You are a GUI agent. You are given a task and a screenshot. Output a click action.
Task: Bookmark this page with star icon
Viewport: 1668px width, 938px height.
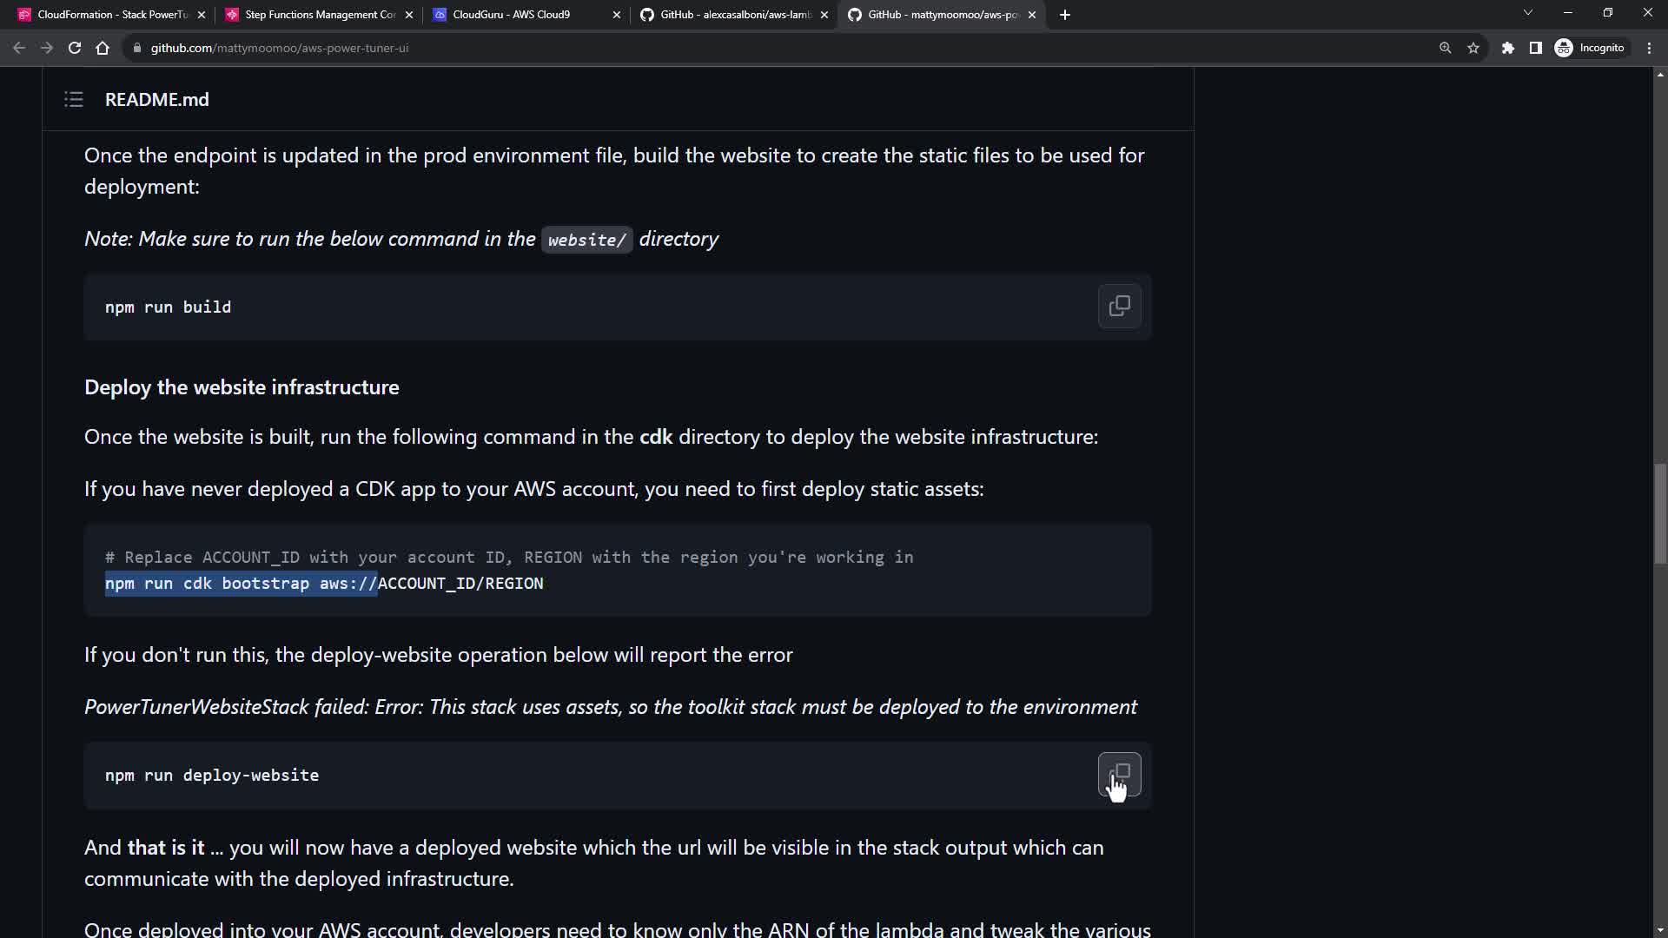1473,48
